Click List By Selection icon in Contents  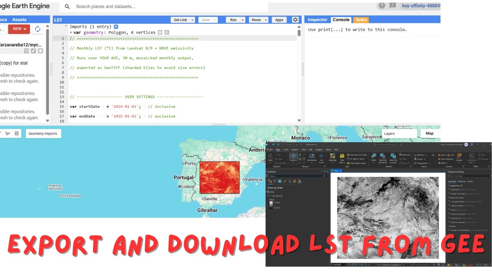pyautogui.click(x=280, y=181)
